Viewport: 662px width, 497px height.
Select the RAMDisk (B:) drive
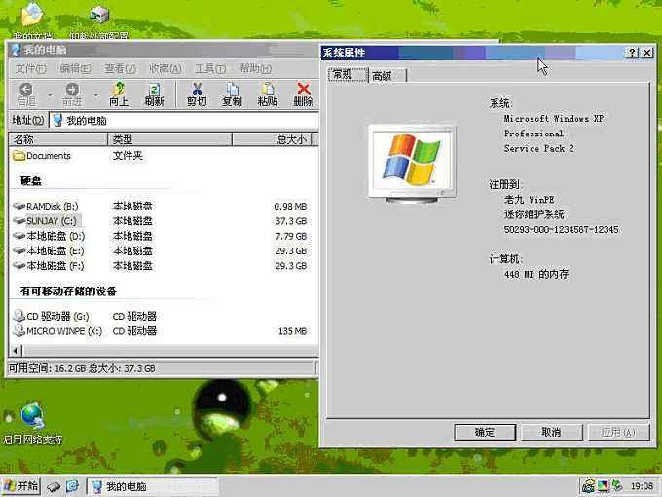[52, 207]
